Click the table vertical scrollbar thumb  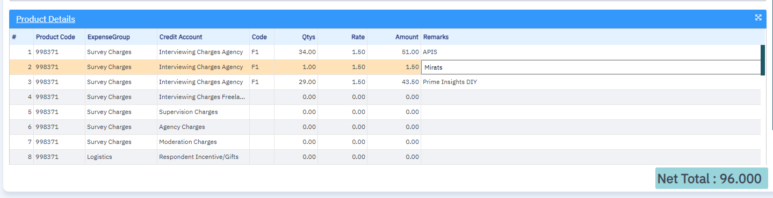[x=763, y=60]
